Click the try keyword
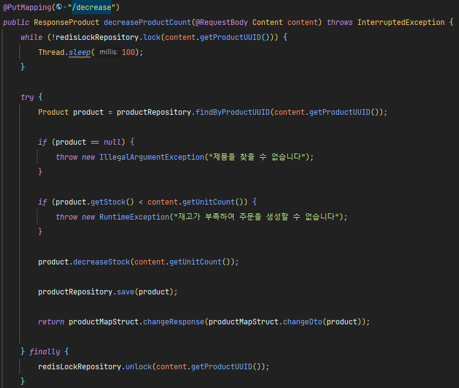 [27, 97]
